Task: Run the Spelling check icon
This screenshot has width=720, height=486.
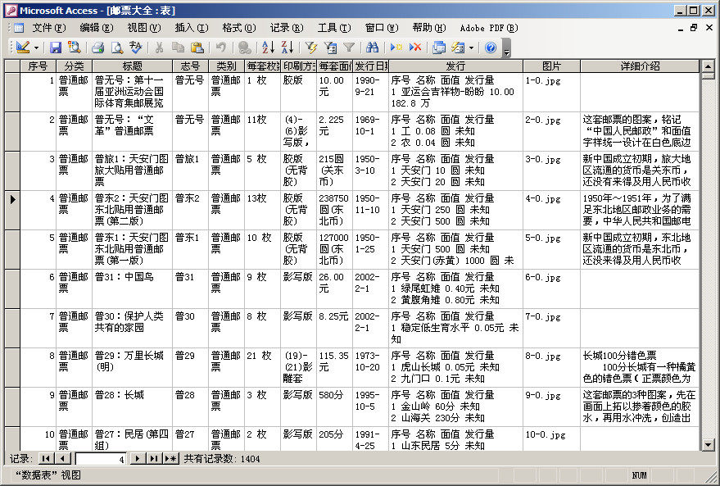Action: coord(136,47)
